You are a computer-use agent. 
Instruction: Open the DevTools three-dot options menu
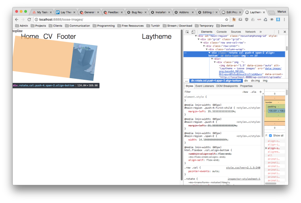point(278,32)
